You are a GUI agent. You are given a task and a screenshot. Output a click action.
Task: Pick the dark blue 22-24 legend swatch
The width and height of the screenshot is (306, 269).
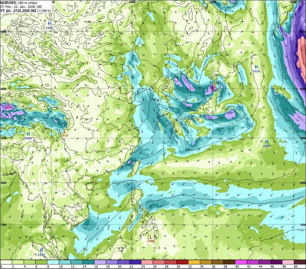135,262
